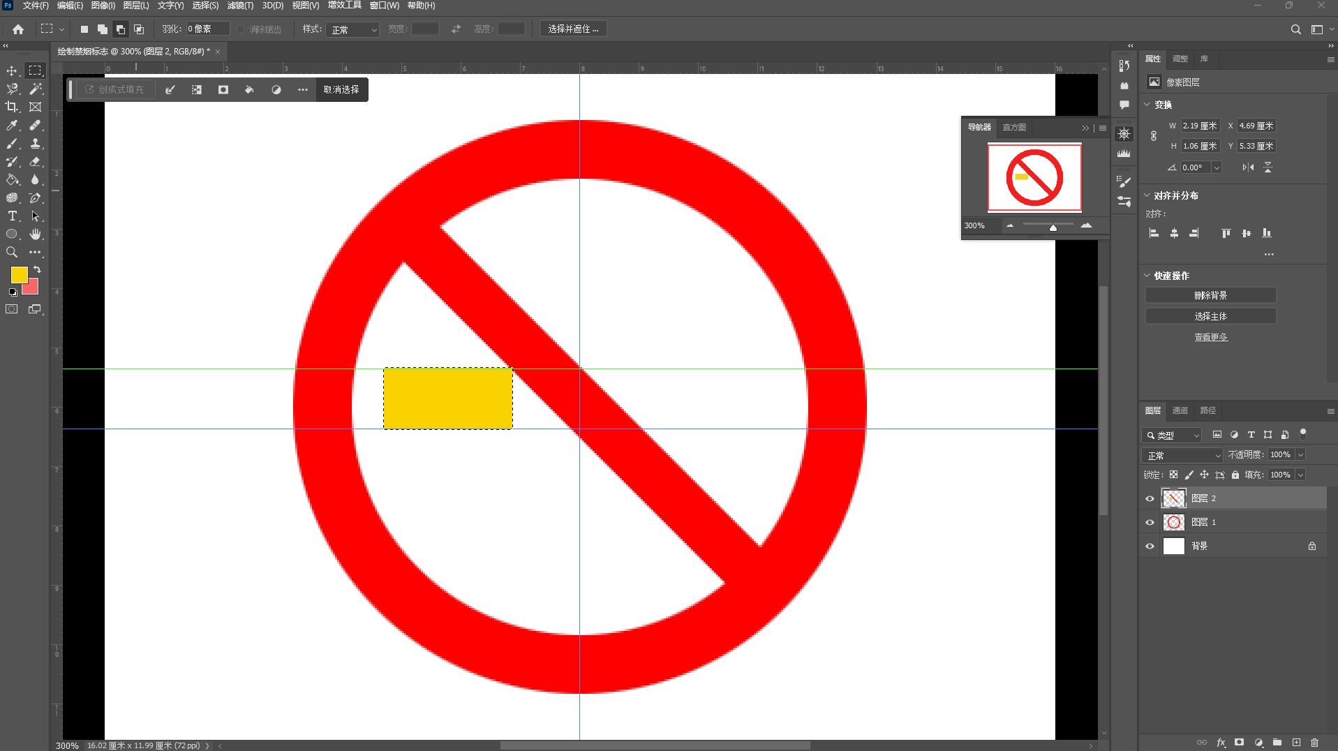This screenshot has height=751, width=1338.
Task: Collapse the 快速操作 section
Action: (x=1147, y=276)
